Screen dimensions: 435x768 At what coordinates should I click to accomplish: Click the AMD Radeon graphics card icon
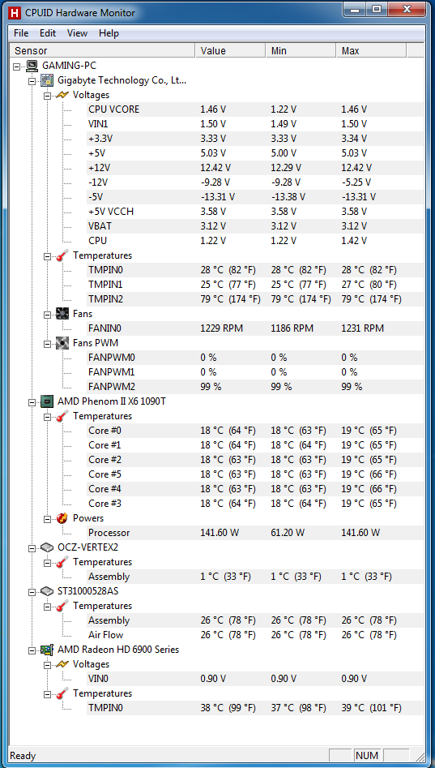[x=48, y=650]
